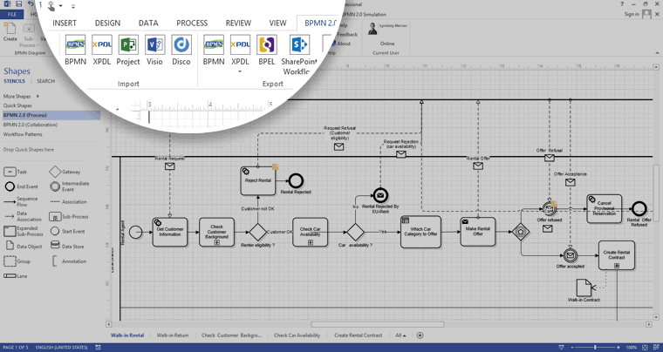Select the Expanded Sub-Process shape
The width and height of the screenshot is (663, 352).
click(x=10, y=231)
